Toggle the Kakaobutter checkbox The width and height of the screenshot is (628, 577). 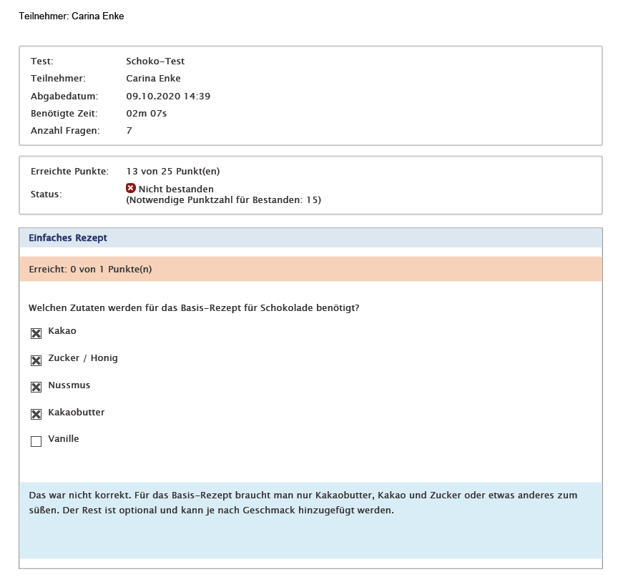(36, 415)
